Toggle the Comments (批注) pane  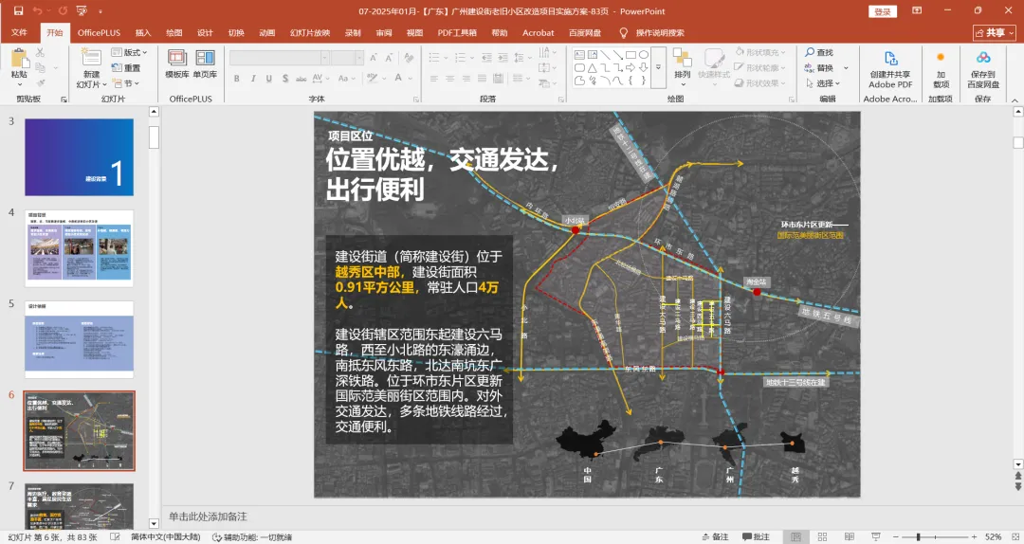[x=757, y=536]
